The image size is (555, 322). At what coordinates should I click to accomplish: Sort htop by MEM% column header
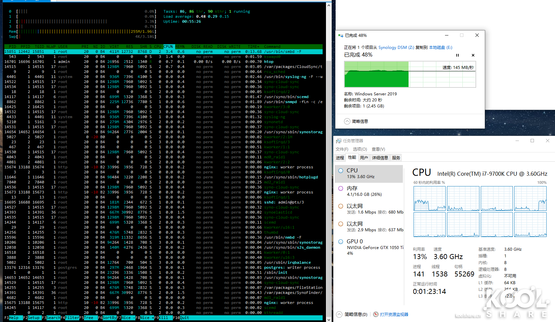pos(180,47)
